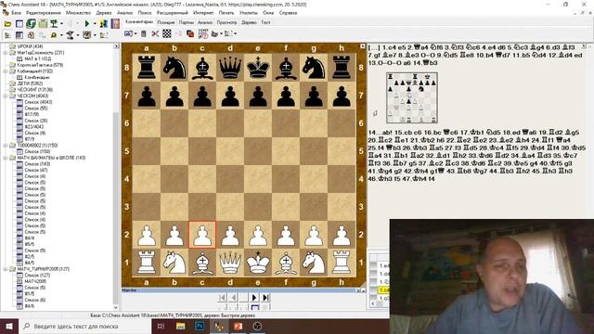This screenshot has height=334, width=594.
Task: Open the База menu
Action: pyautogui.click(x=17, y=12)
